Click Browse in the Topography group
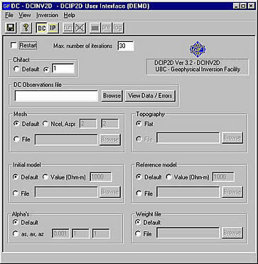The image size is (258, 264). pos(232,138)
